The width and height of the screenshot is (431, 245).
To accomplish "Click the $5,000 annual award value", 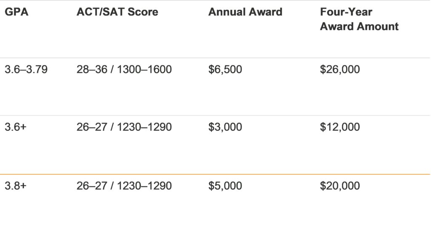I will [x=225, y=186].
